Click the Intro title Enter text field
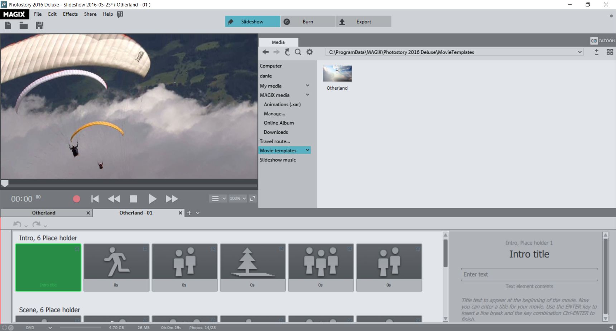The width and height of the screenshot is (616, 331). tap(529, 274)
